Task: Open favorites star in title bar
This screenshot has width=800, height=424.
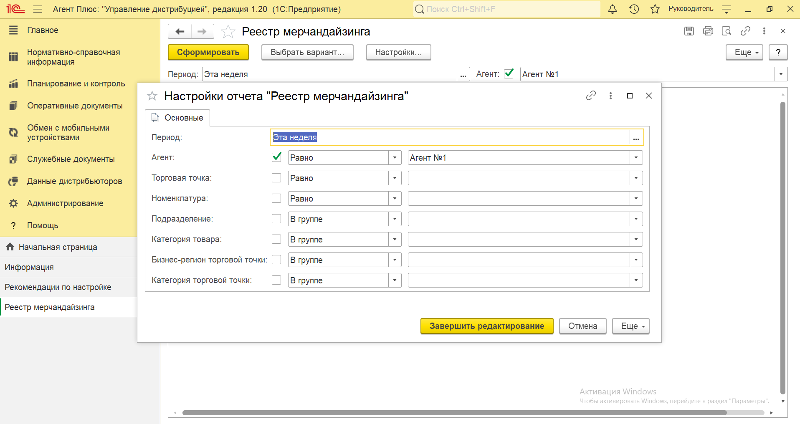Action: pyautogui.click(x=655, y=9)
